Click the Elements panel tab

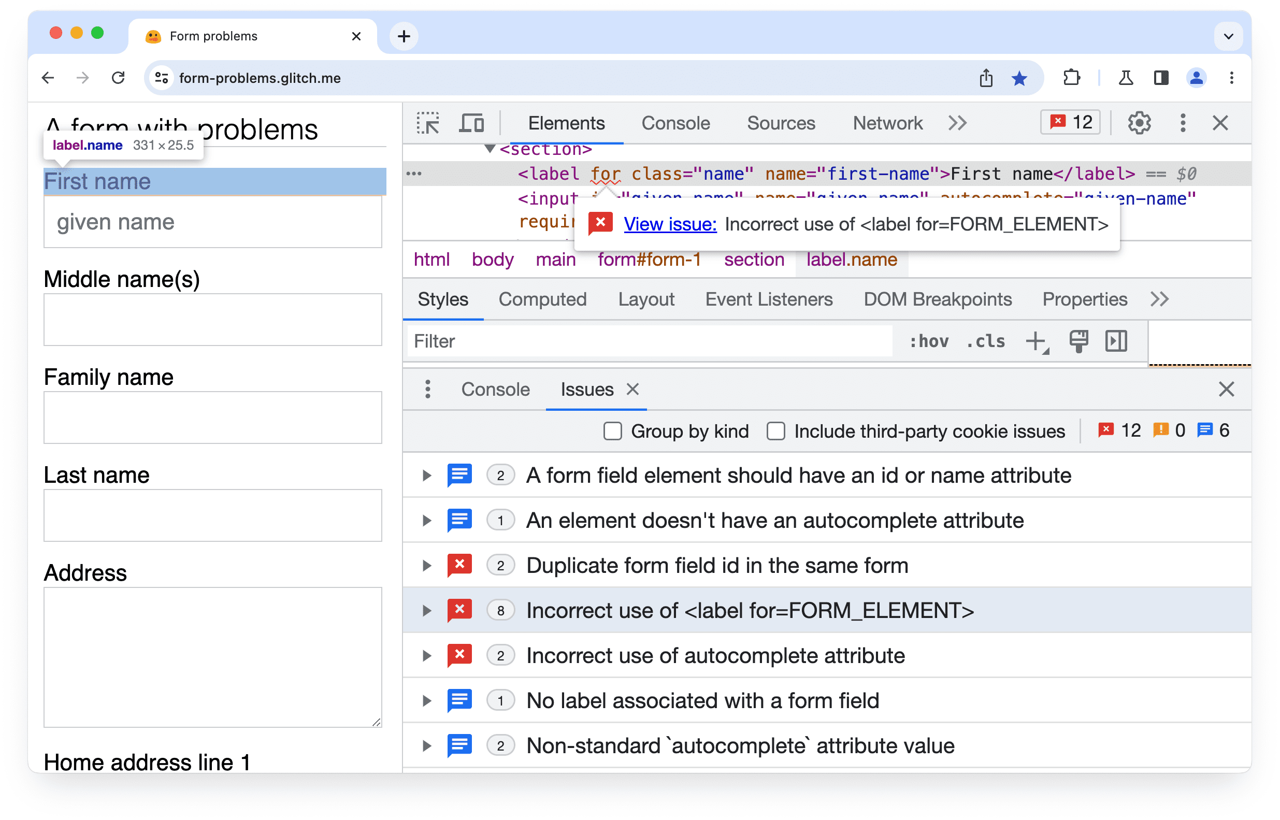pos(567,122)
